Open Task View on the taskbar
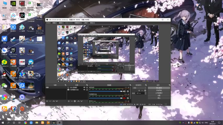 19,123
